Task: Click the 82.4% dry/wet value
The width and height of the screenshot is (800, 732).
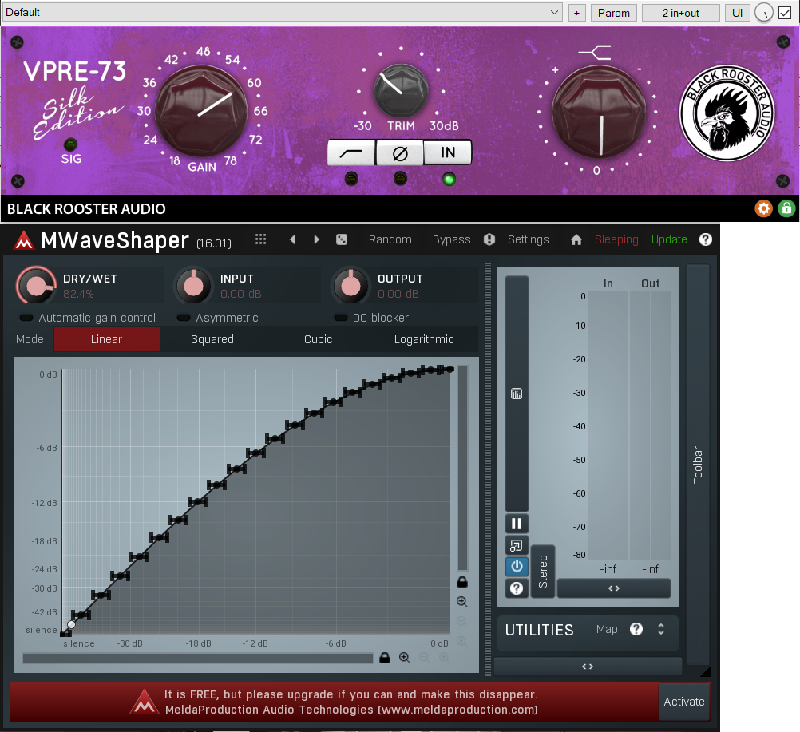Action: click(78, 294)
